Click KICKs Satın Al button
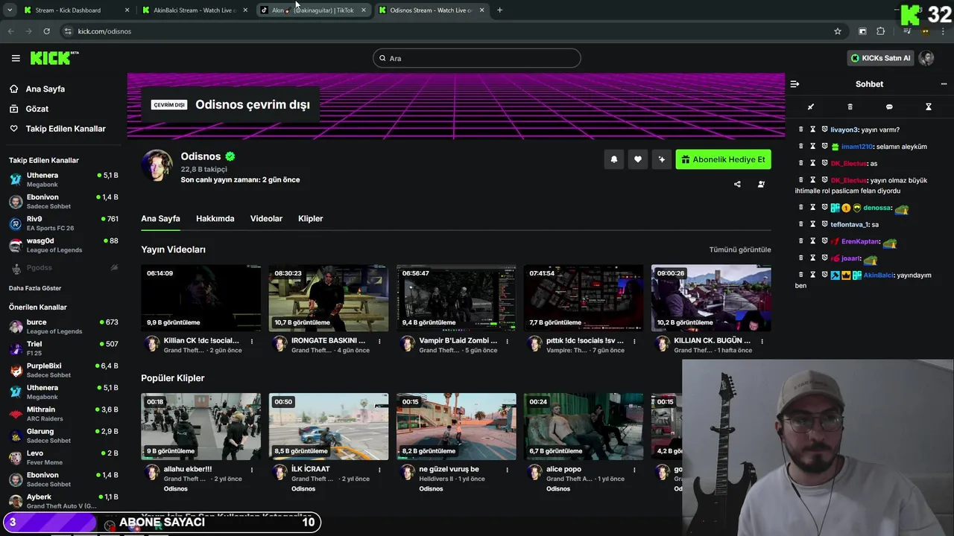The image size is (954, 536). pos(881,58)
